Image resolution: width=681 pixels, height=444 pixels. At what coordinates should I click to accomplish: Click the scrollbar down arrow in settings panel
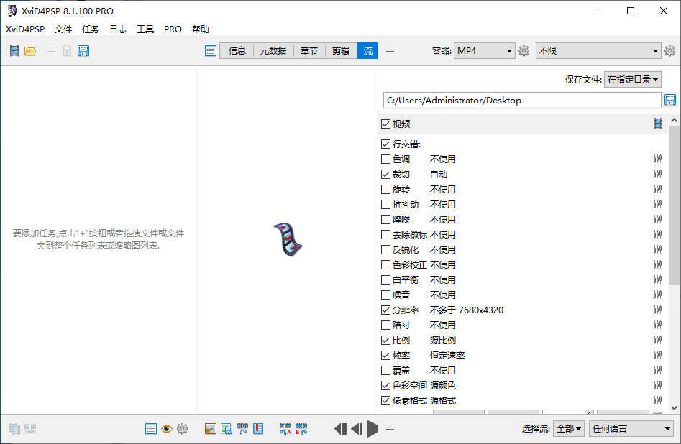(x=674, y=407)
